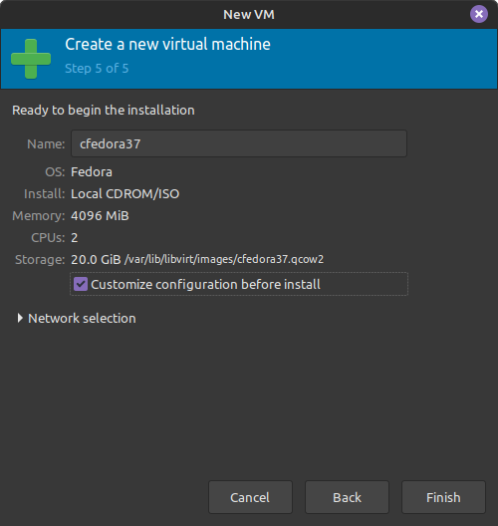
Task: Click the New VM title bar text
Action: (x=249, y=14)
